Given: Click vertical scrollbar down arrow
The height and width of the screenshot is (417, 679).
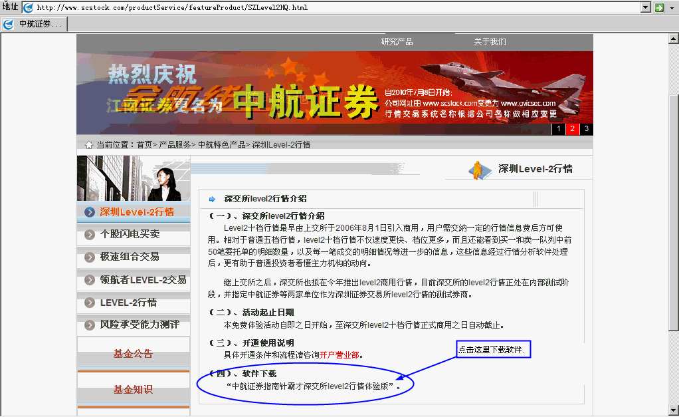Looking at the screenshot, I should pos(674,410).
